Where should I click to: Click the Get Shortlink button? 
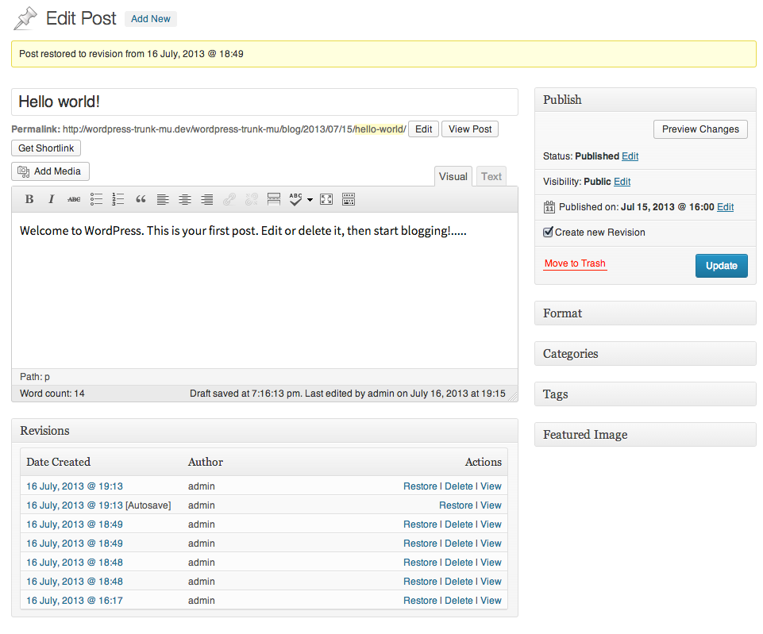coord(46,148)
